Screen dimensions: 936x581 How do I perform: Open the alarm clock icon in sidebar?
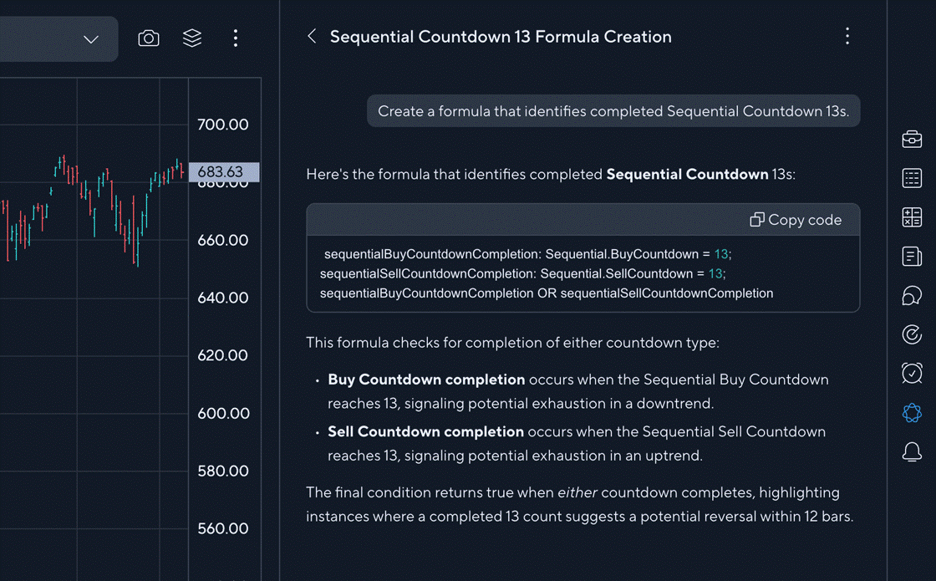tap(912, 373)
